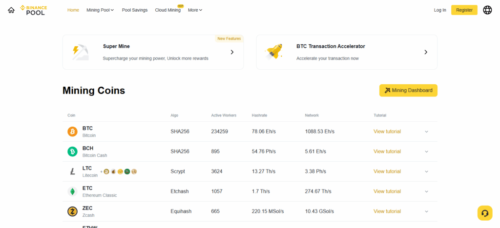Screen dimensions: 500x228
Task: View tutorial for ETC
Action: 387,191
